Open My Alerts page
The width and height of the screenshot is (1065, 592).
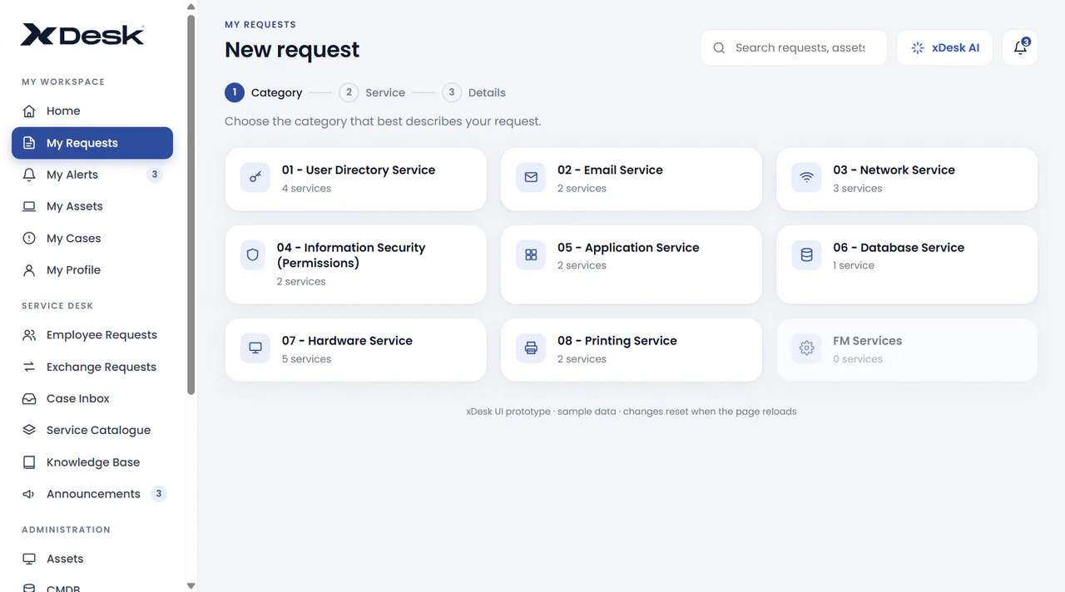(x=92, y=175)
